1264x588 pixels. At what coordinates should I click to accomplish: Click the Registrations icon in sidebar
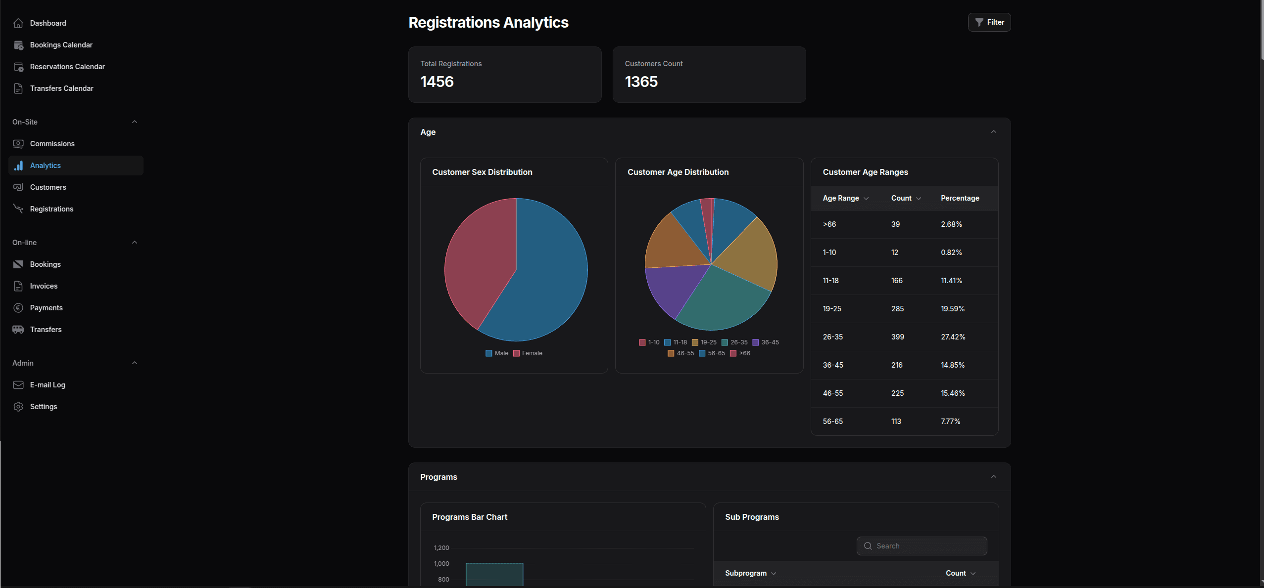pyautogui.click(x=18, y=209)
